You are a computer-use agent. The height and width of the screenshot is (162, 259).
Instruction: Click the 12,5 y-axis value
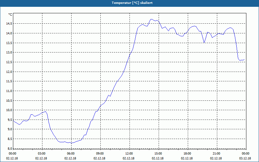click(9, 62)
